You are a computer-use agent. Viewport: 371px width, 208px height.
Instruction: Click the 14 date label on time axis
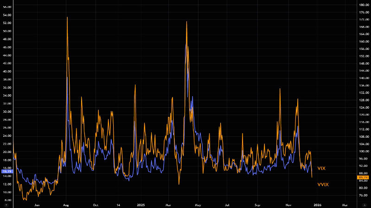(118, 204)
